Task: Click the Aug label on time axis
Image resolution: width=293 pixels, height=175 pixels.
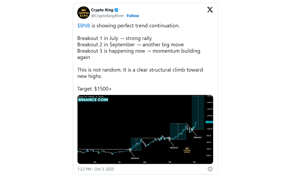Action: 145,162
